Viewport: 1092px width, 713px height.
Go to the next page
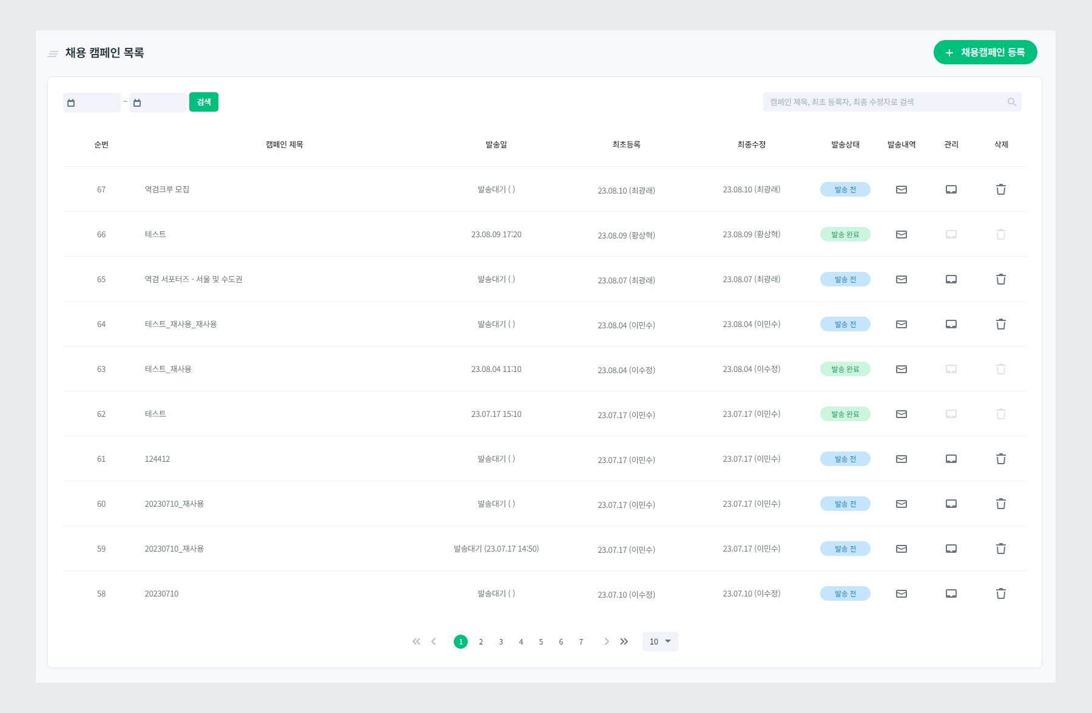(607, 641)
